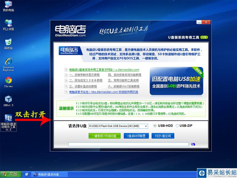Open 一、安装和制作图文教程 link
Screen dimensions: 237x178
pyautogui.click(x=84, y=75)
